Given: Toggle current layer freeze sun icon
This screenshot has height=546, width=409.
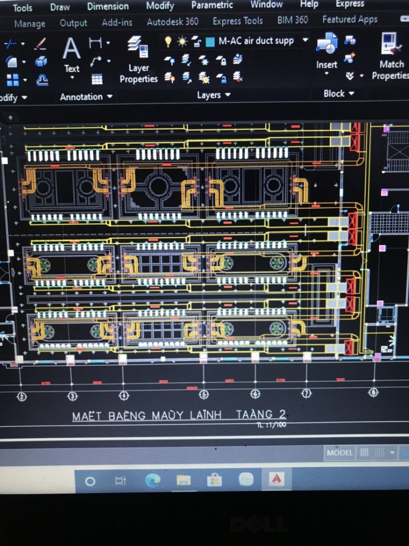Looking at the screenshot, I should point(182,41).
